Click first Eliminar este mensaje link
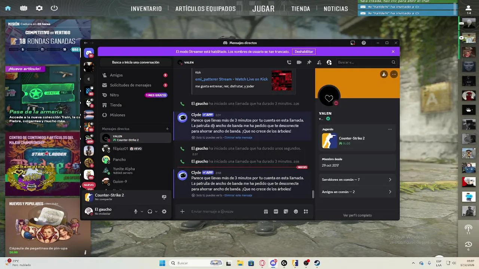This screenshot has height=269, width=479. pyautogui.click(x=238, y=137)
